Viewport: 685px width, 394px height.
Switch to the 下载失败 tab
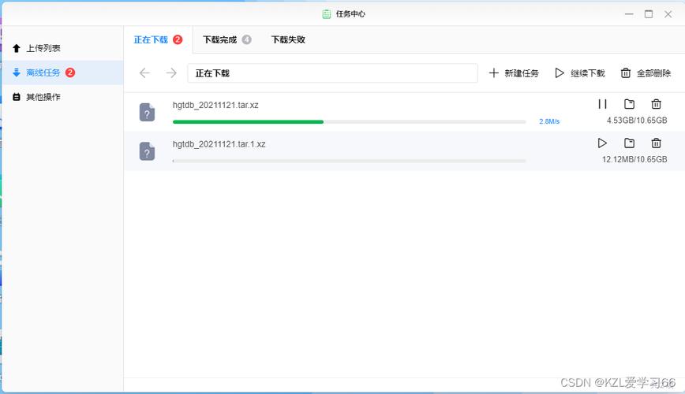[288, 39]
